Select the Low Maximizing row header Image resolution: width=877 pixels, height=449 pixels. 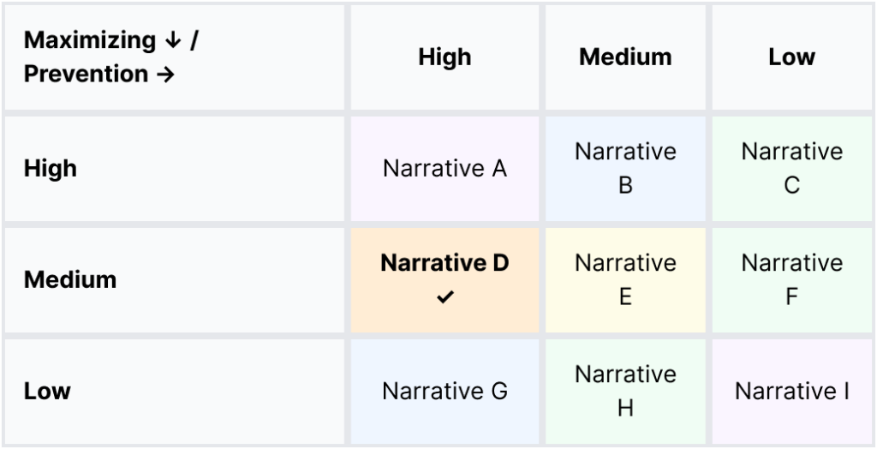[x=47, y=392]
